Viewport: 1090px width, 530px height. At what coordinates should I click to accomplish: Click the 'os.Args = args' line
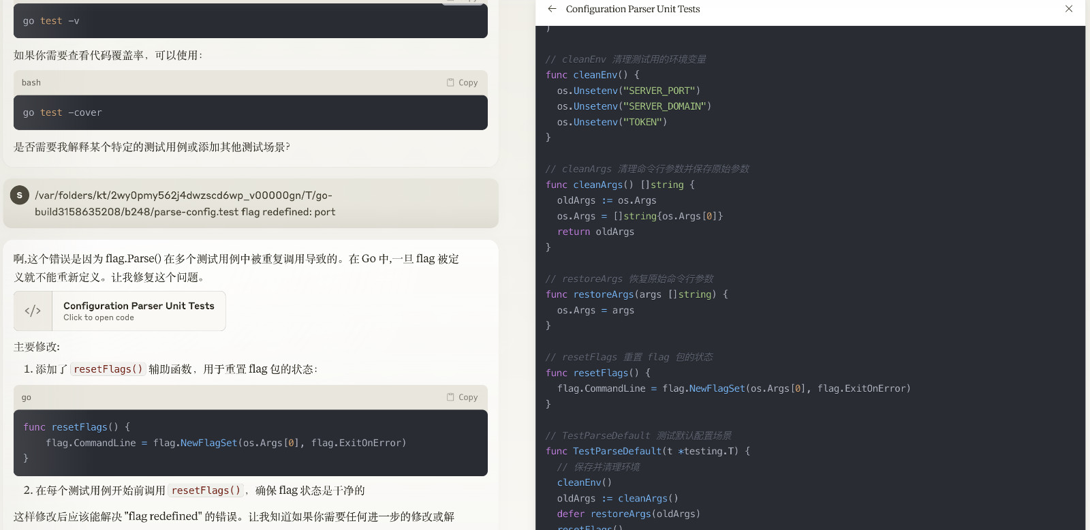pos(595,310)
